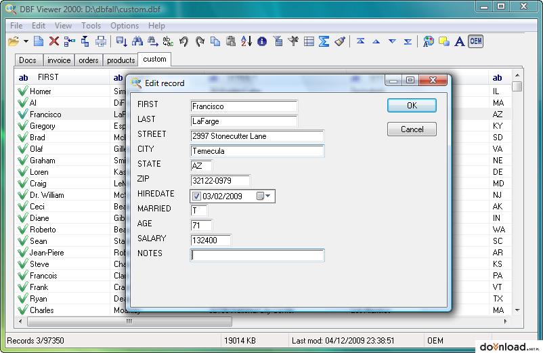Screen dimensions: 543x353
Task: Click OK in Edit record dialog
Action: [x=412, y=105]
